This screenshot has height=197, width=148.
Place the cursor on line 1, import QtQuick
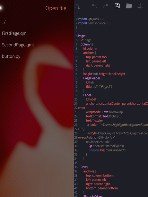[x=91, y=19]
